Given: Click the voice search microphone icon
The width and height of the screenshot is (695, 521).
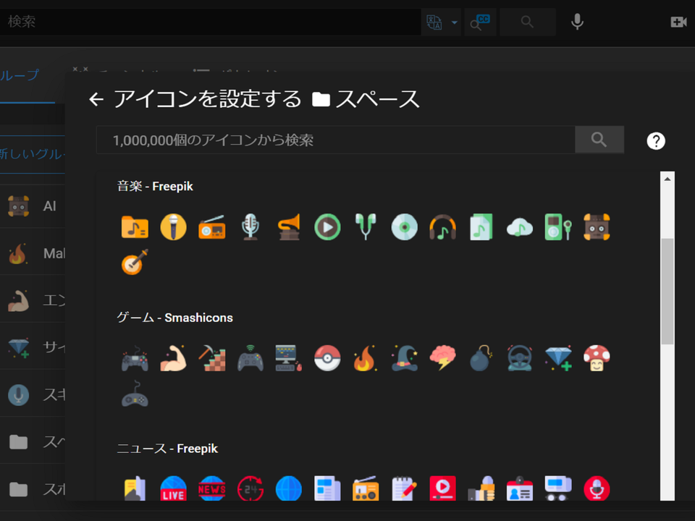Looking at the screenshot, I should pos(577,22).
